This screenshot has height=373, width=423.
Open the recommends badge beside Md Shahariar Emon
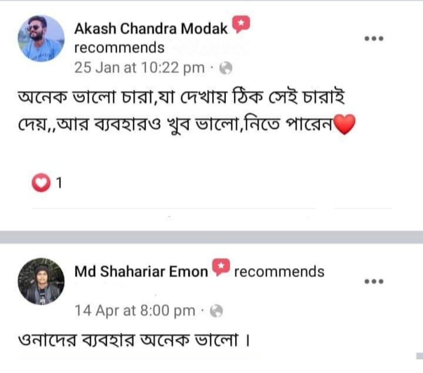[x=221, y=266]
